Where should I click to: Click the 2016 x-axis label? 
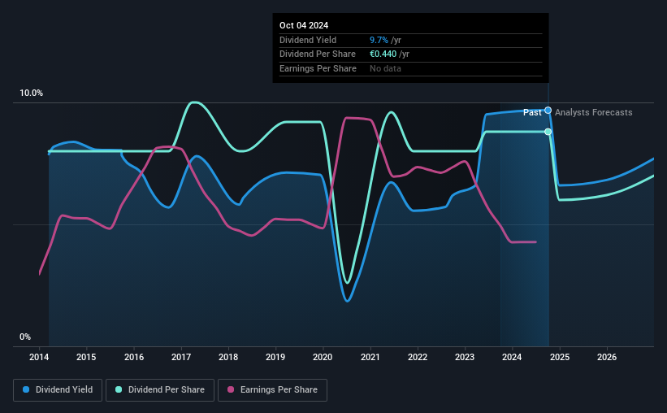[x=134, y=357]
